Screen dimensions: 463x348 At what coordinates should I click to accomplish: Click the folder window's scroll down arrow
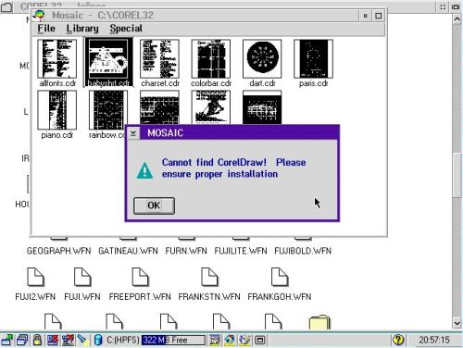point(457,323)
